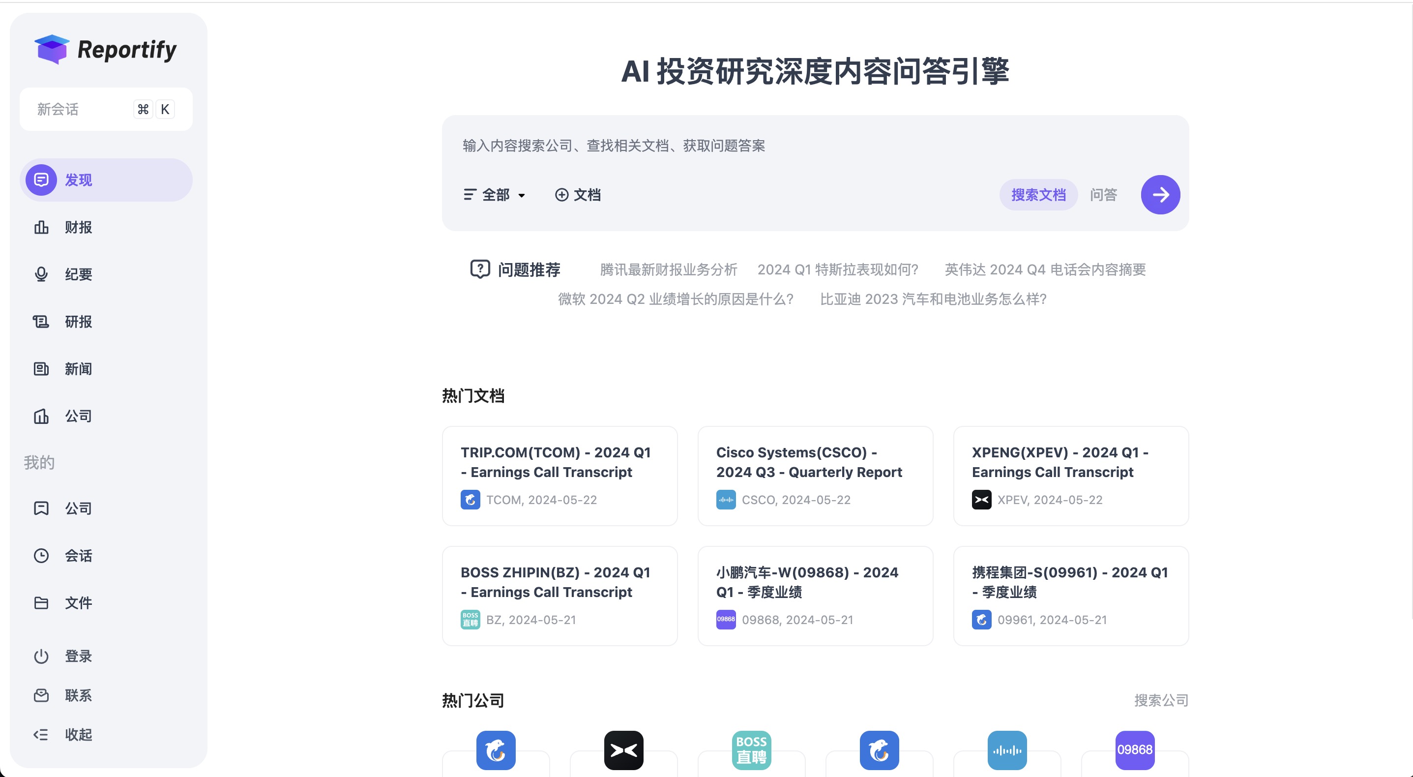Image resolution: width=1413 pixels, height=777 pixels.
Task: Open the purple 09868 company tile
Action: [x=1135, y=750]
